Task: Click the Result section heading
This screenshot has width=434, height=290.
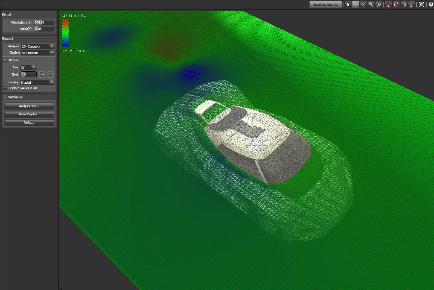Action: [7, 38]
